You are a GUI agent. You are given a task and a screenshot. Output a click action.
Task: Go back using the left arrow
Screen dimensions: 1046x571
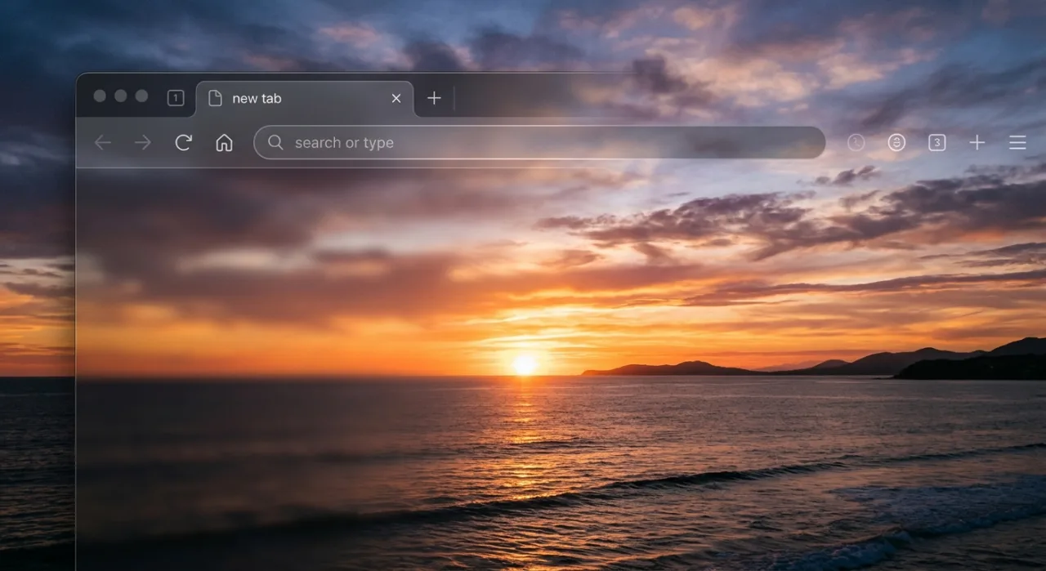tap(102, 143)
